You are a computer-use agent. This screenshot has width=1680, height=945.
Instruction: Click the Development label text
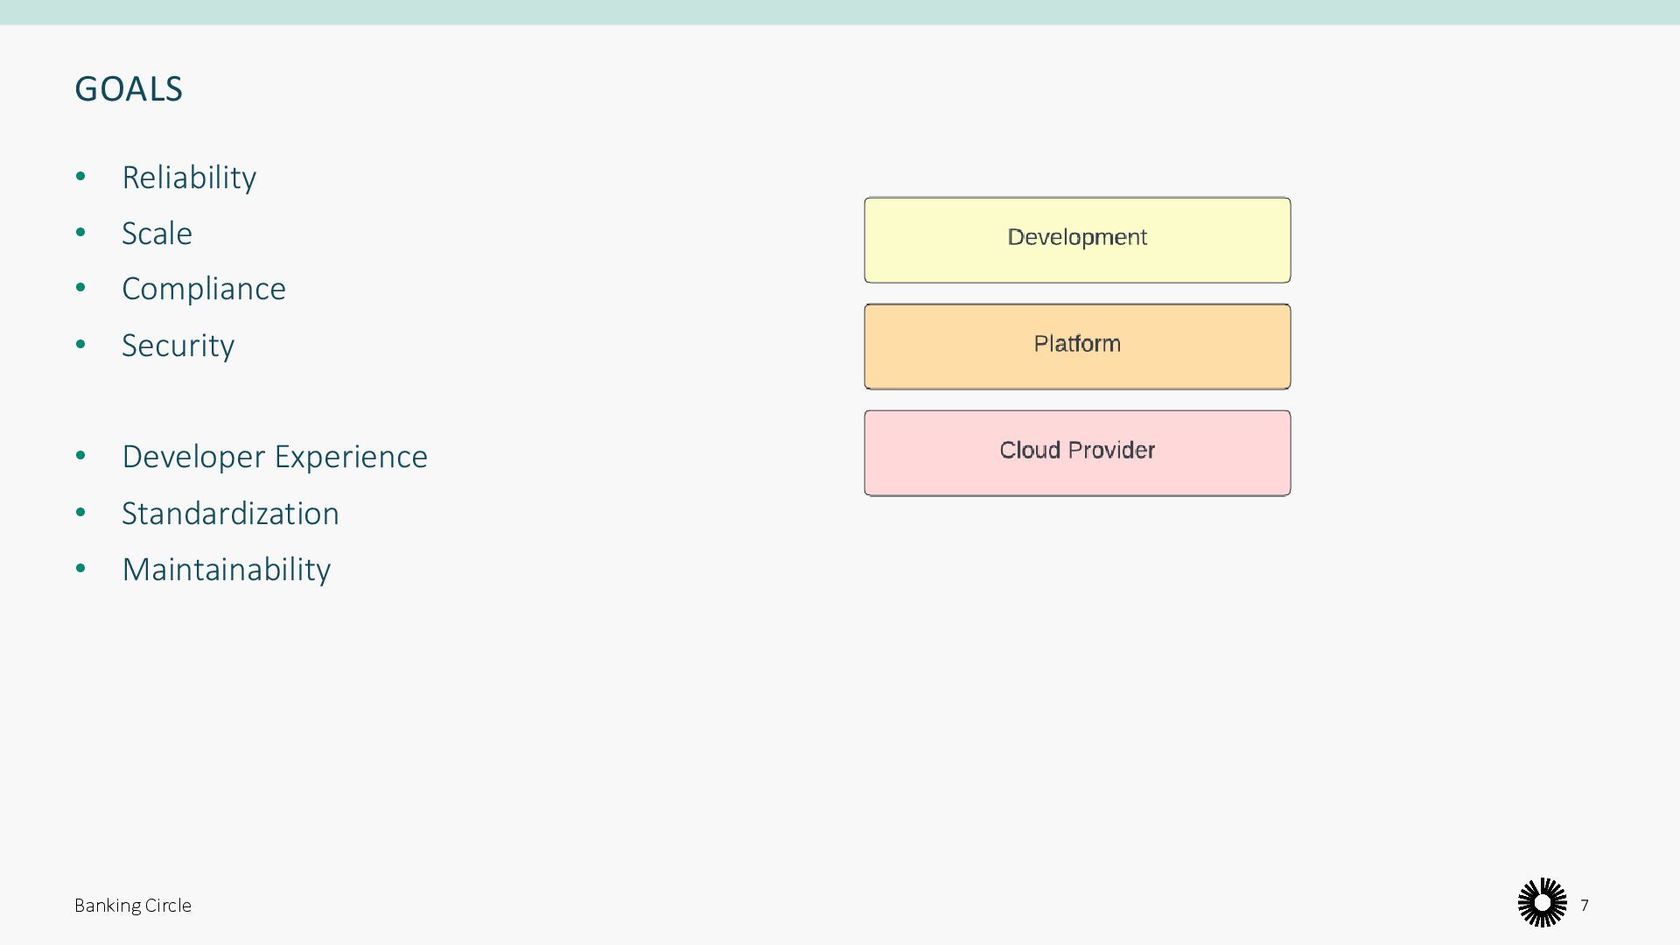tap(1077, 237)
